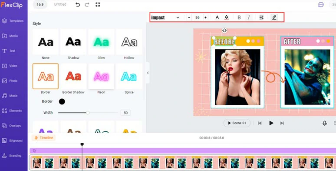The width and height of the screenshot is (336, 171).
Task: Click the BKground sidebar icon
Action: point(4,141)
